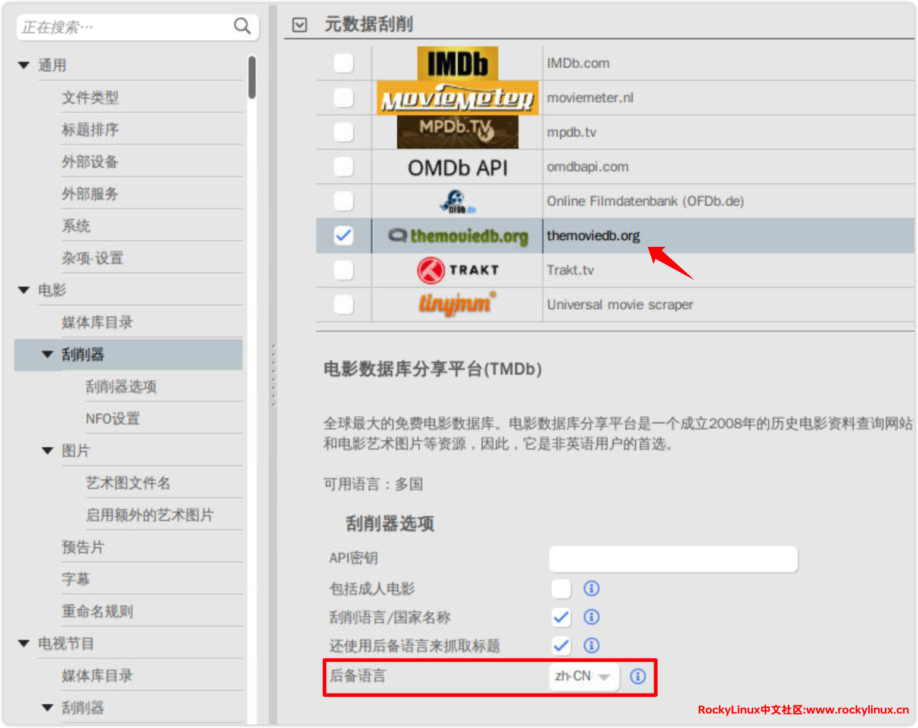Image resolution: width=918 pixels, height=728 pixels.
Task: Click the search magnifier icon
Action: pyautogui.click(x=242, y=26)
